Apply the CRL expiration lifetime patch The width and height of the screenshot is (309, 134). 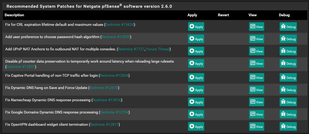click(x=196, y=26)
